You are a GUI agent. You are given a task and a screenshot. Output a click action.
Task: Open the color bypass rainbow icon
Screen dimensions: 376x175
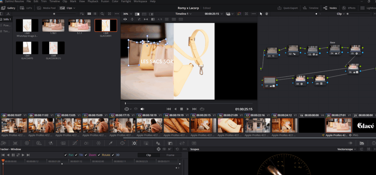click(239, 14)
